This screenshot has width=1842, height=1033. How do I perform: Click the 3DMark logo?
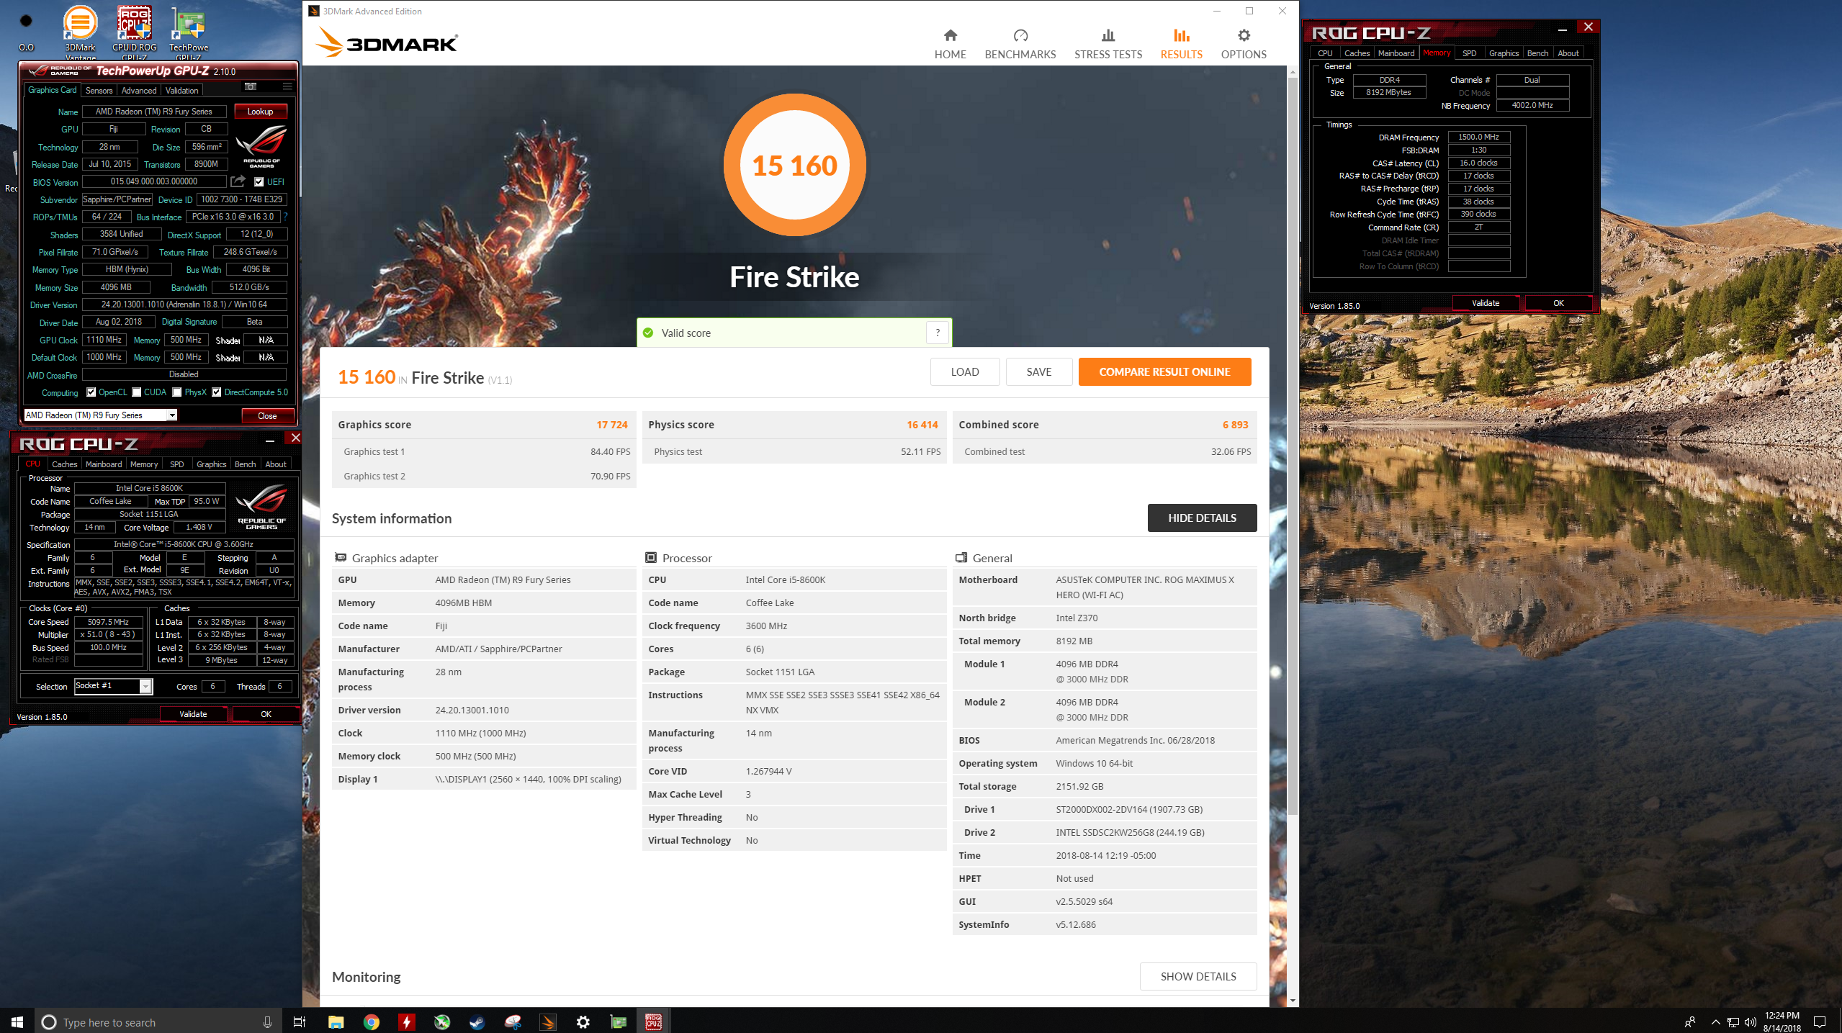tap(387, 42)
